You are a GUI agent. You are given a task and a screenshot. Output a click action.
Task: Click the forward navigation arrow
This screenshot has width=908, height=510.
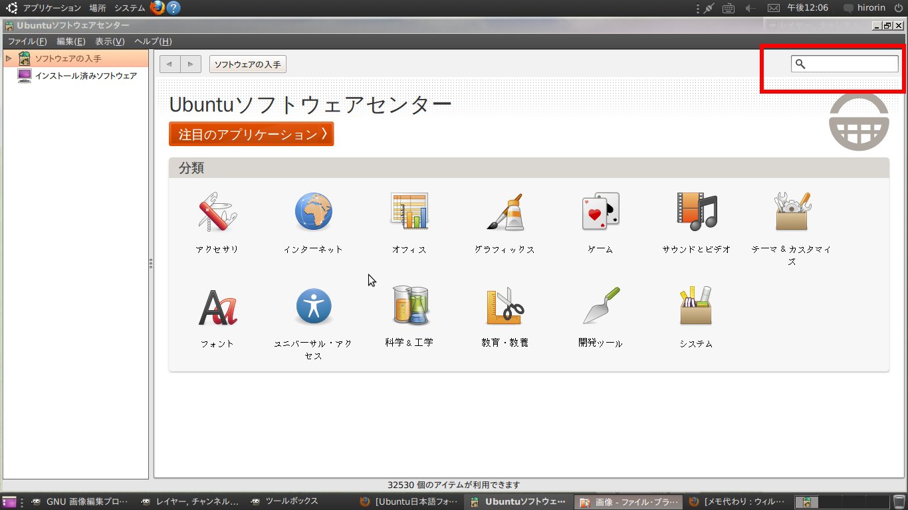[191, 64]
